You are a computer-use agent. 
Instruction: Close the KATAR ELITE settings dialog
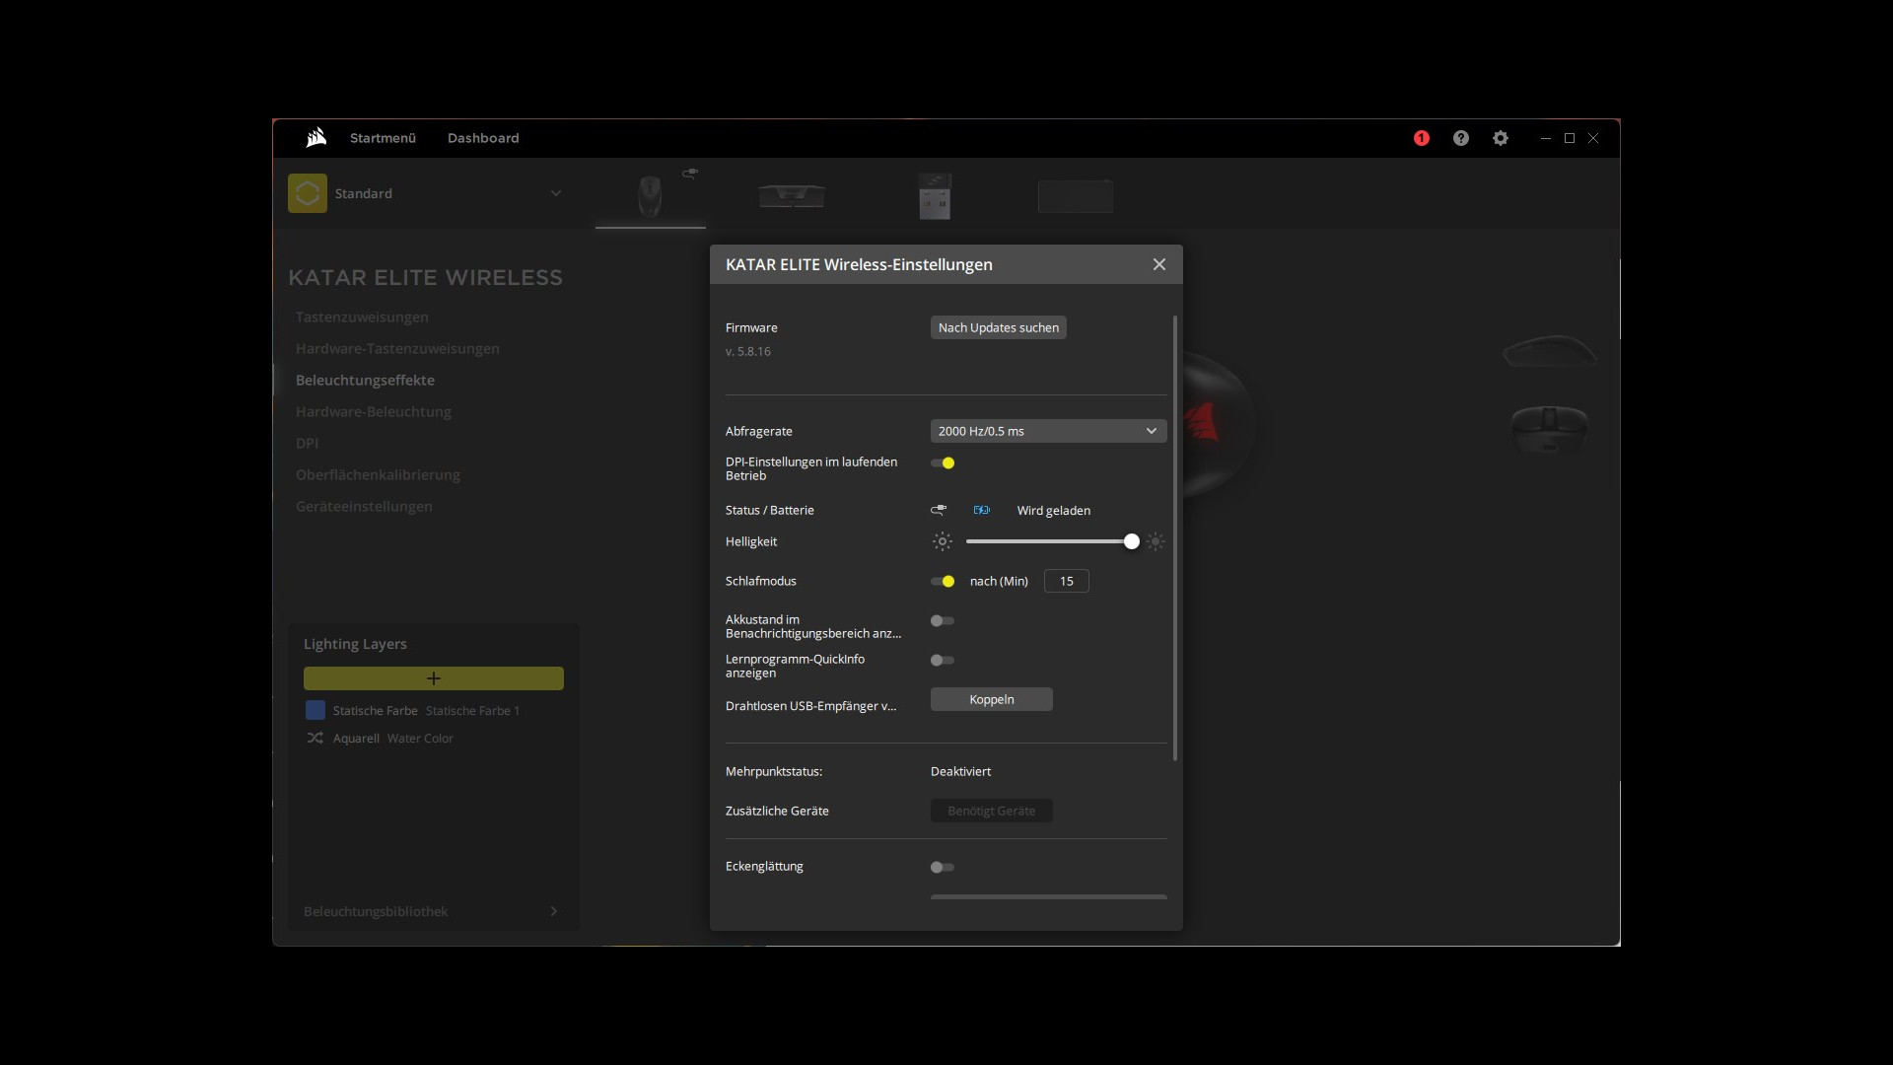click(1158, 264)
